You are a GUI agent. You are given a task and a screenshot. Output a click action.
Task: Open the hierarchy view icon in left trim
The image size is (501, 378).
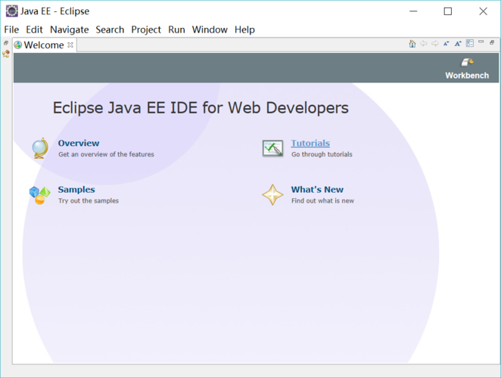[x=6, y=54]
